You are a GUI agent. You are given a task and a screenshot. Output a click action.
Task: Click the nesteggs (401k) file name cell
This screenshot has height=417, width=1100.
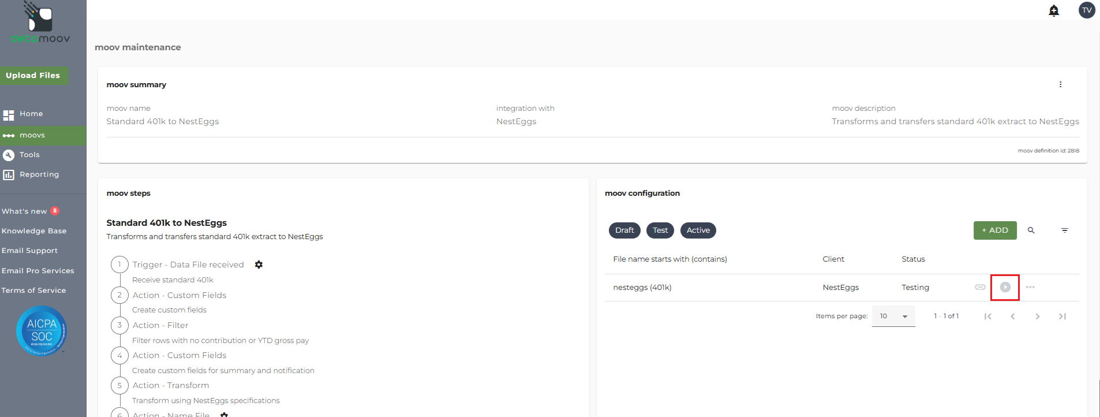coord(642,288)
